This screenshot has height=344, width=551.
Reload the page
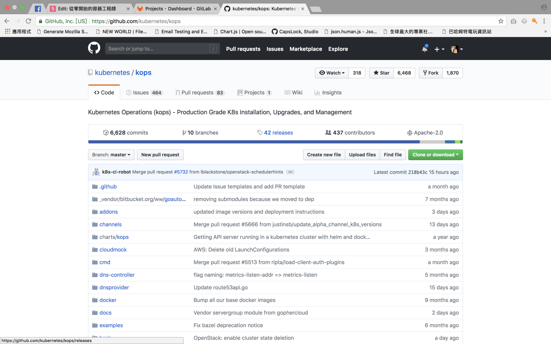click(x=28, y=21)
